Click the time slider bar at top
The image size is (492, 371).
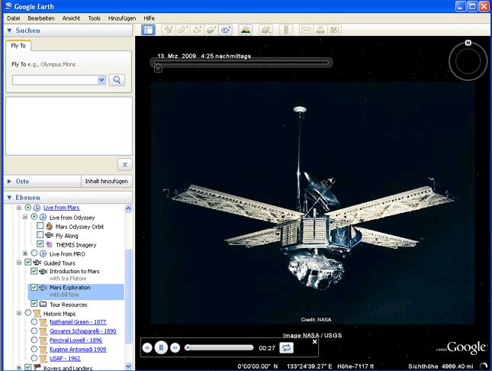click(242, 63)
